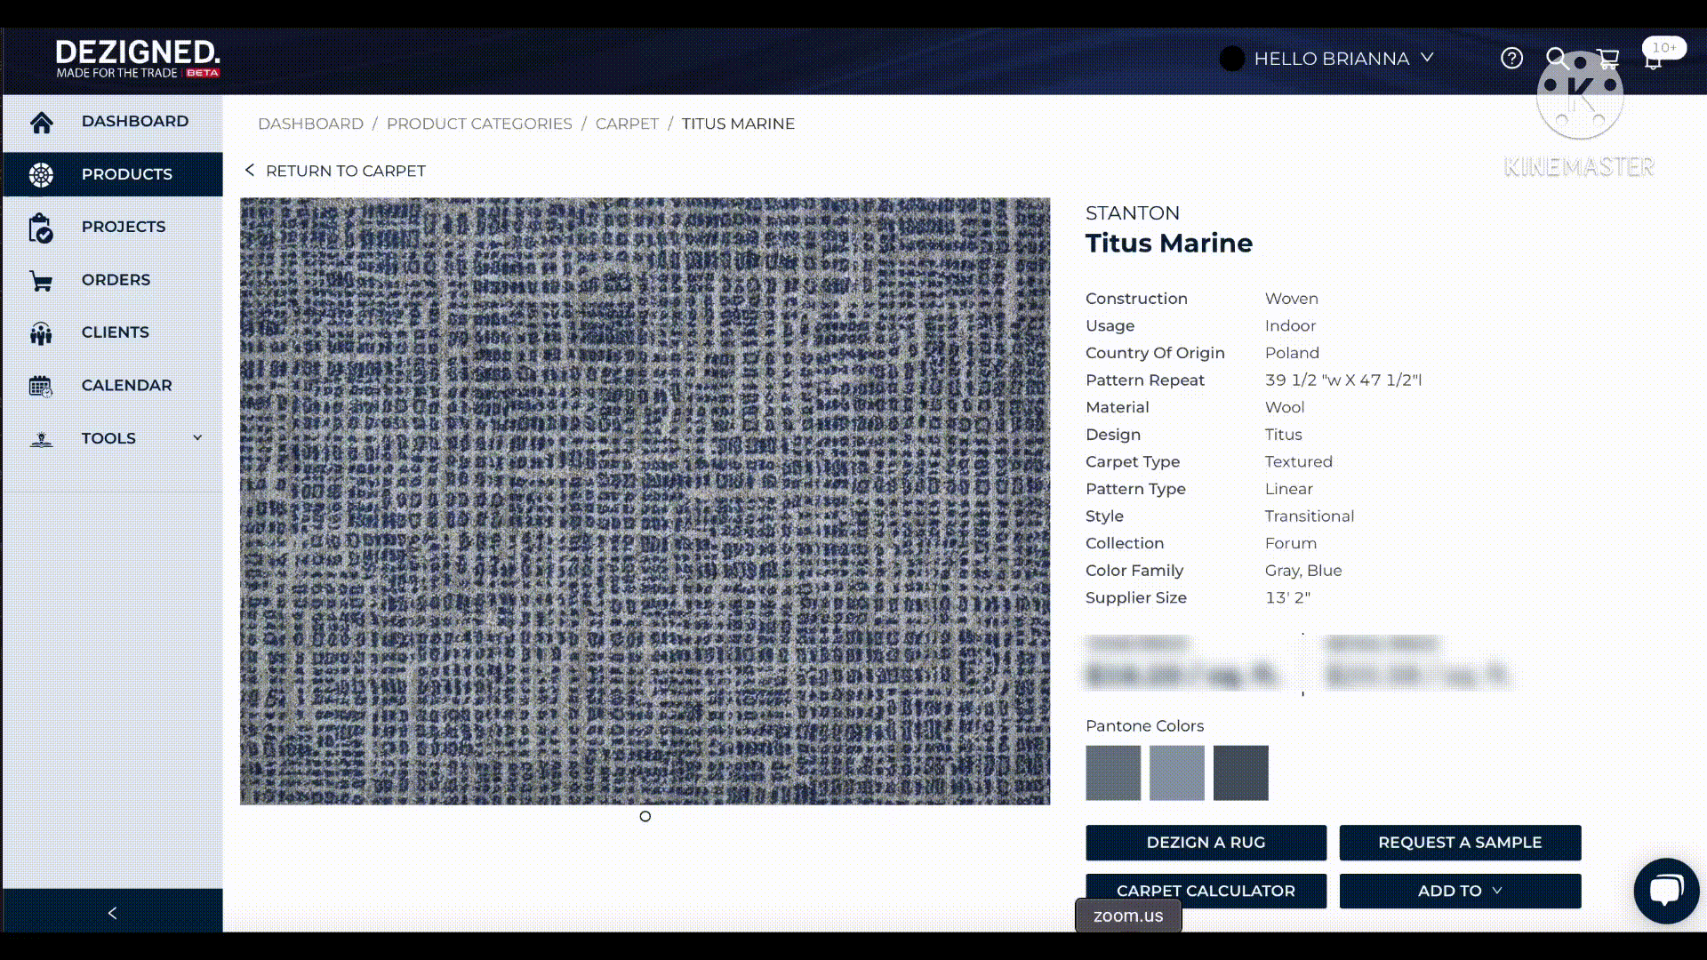The image size is (1707, 960).
Task: Click the Indoor usage value
Action: tap(1290, 326)
